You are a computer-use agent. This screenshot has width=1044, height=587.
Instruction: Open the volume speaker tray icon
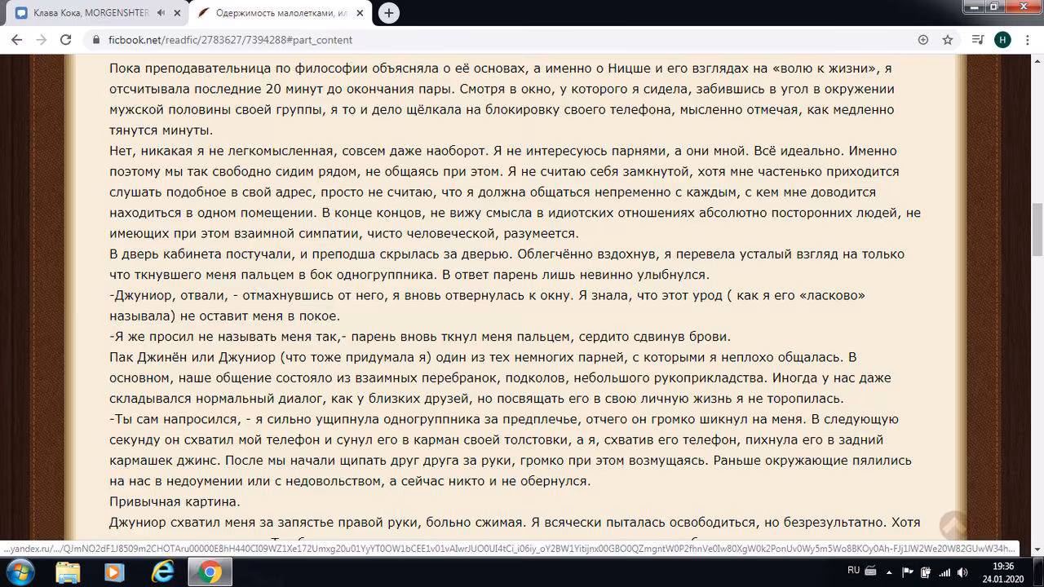[x=962, y=572]
